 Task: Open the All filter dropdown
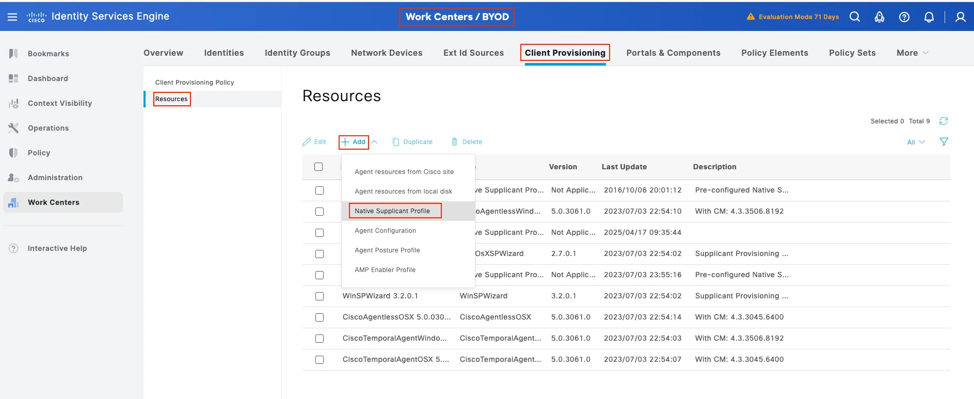[916, 142]
